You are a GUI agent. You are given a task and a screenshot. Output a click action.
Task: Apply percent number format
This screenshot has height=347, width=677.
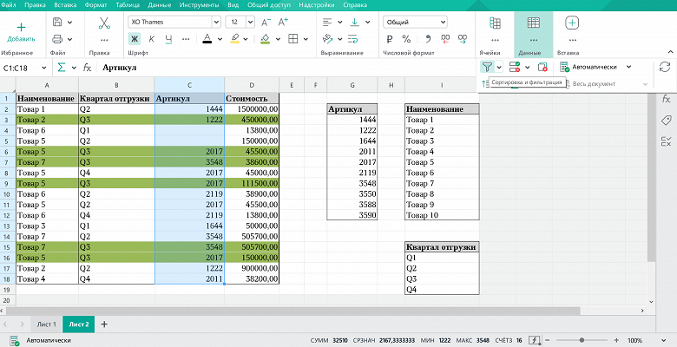click(x=406, y=39)
